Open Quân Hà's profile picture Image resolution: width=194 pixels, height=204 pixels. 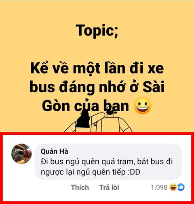[21, 154]
